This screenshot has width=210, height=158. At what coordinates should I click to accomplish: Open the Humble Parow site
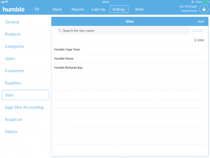tap(130, 59)
